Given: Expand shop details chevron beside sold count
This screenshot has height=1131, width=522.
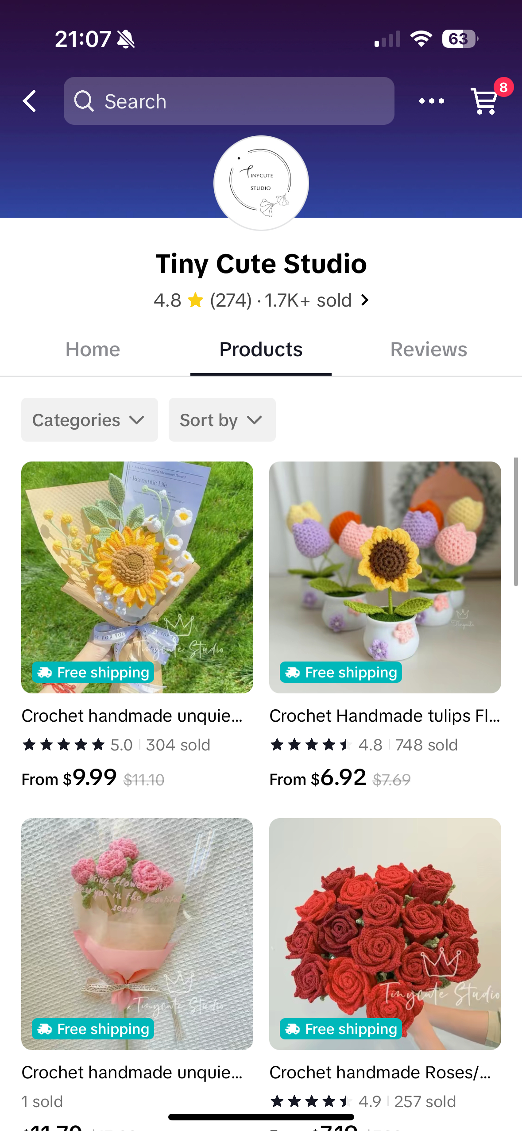Looking at the screenshot, I should tap(365, 300).
